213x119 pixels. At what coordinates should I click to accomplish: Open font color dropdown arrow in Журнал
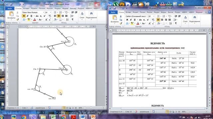[140, 23]
